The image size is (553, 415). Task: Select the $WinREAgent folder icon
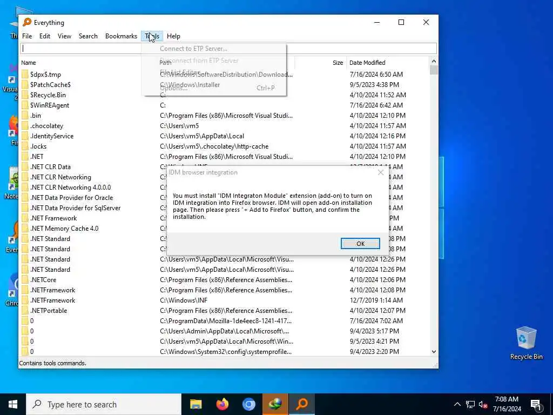click(x=25, y=105)
